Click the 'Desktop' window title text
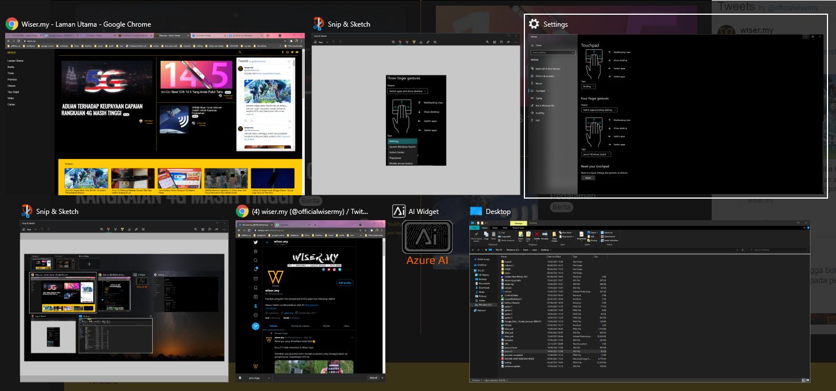The height and width of the screenshot is (391, 836). (498, 212)
